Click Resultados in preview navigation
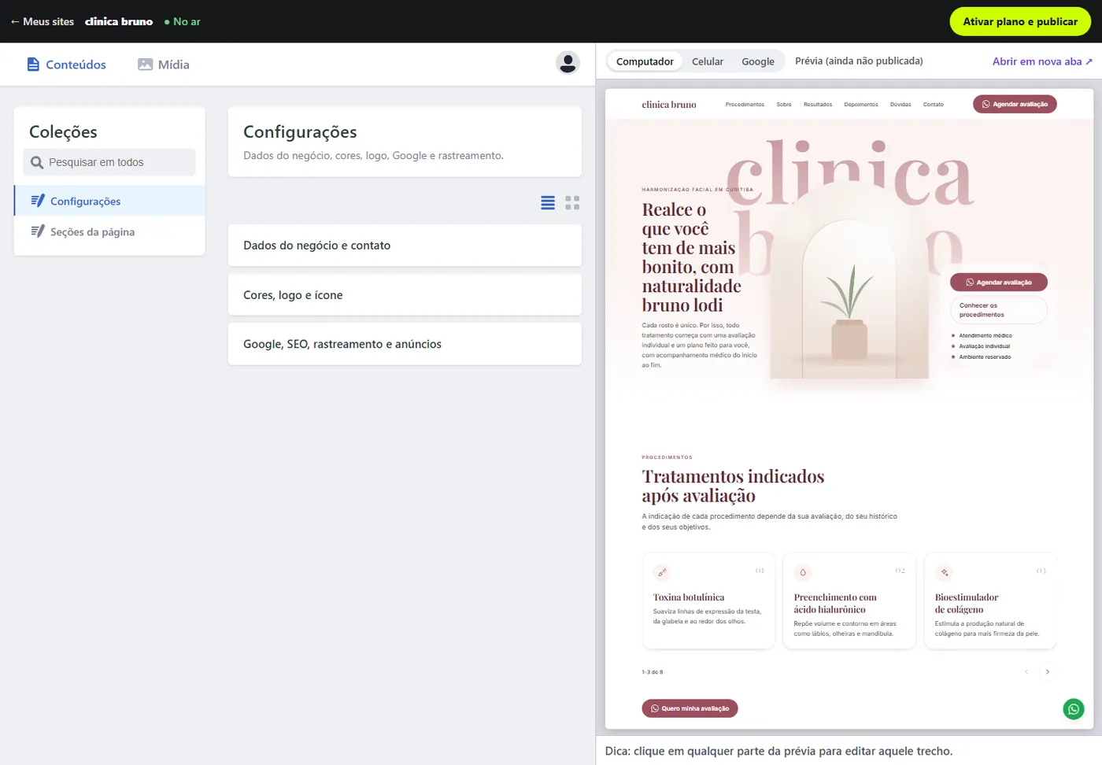 tap(818, 105)
